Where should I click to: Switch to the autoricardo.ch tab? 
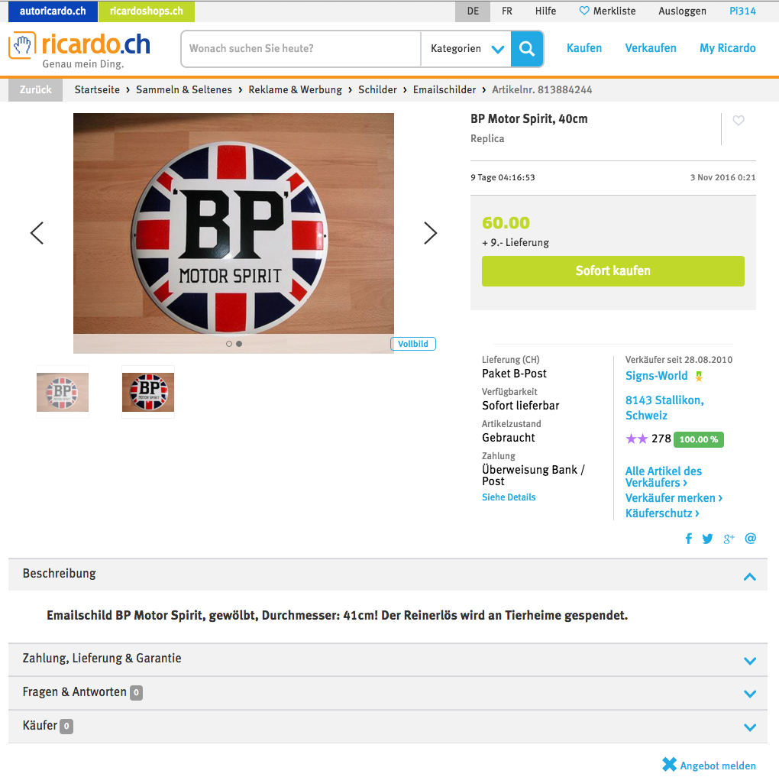53,11
